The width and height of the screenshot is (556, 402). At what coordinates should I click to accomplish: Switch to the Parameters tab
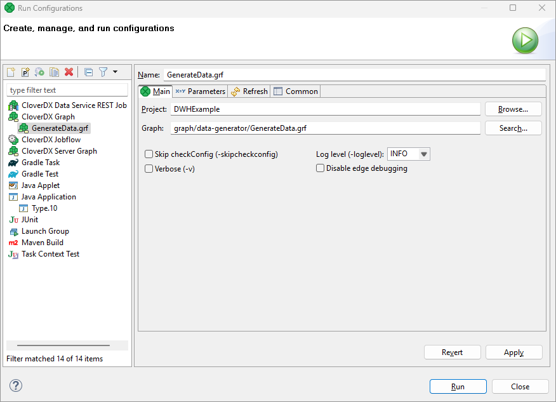[200, 91]
